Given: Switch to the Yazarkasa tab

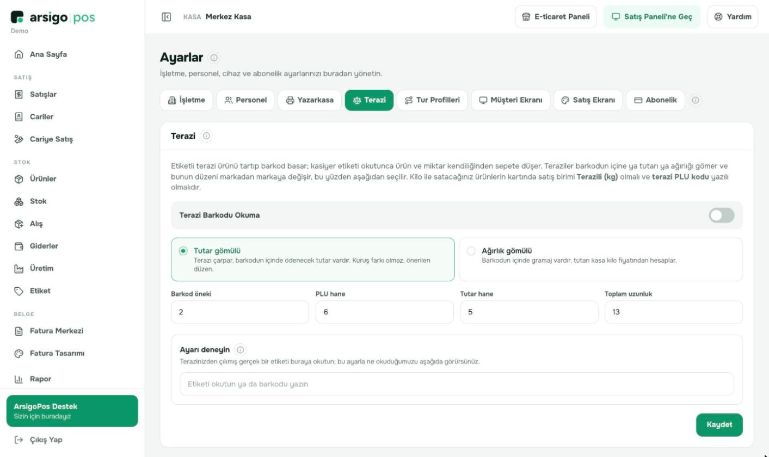Looking at the screenshot, I should [x=310, y=100].
